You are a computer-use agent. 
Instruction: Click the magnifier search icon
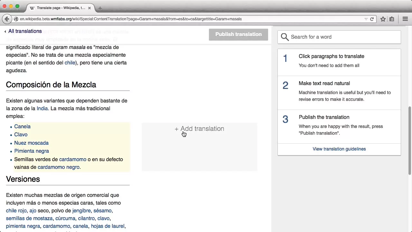pos(285,37)
